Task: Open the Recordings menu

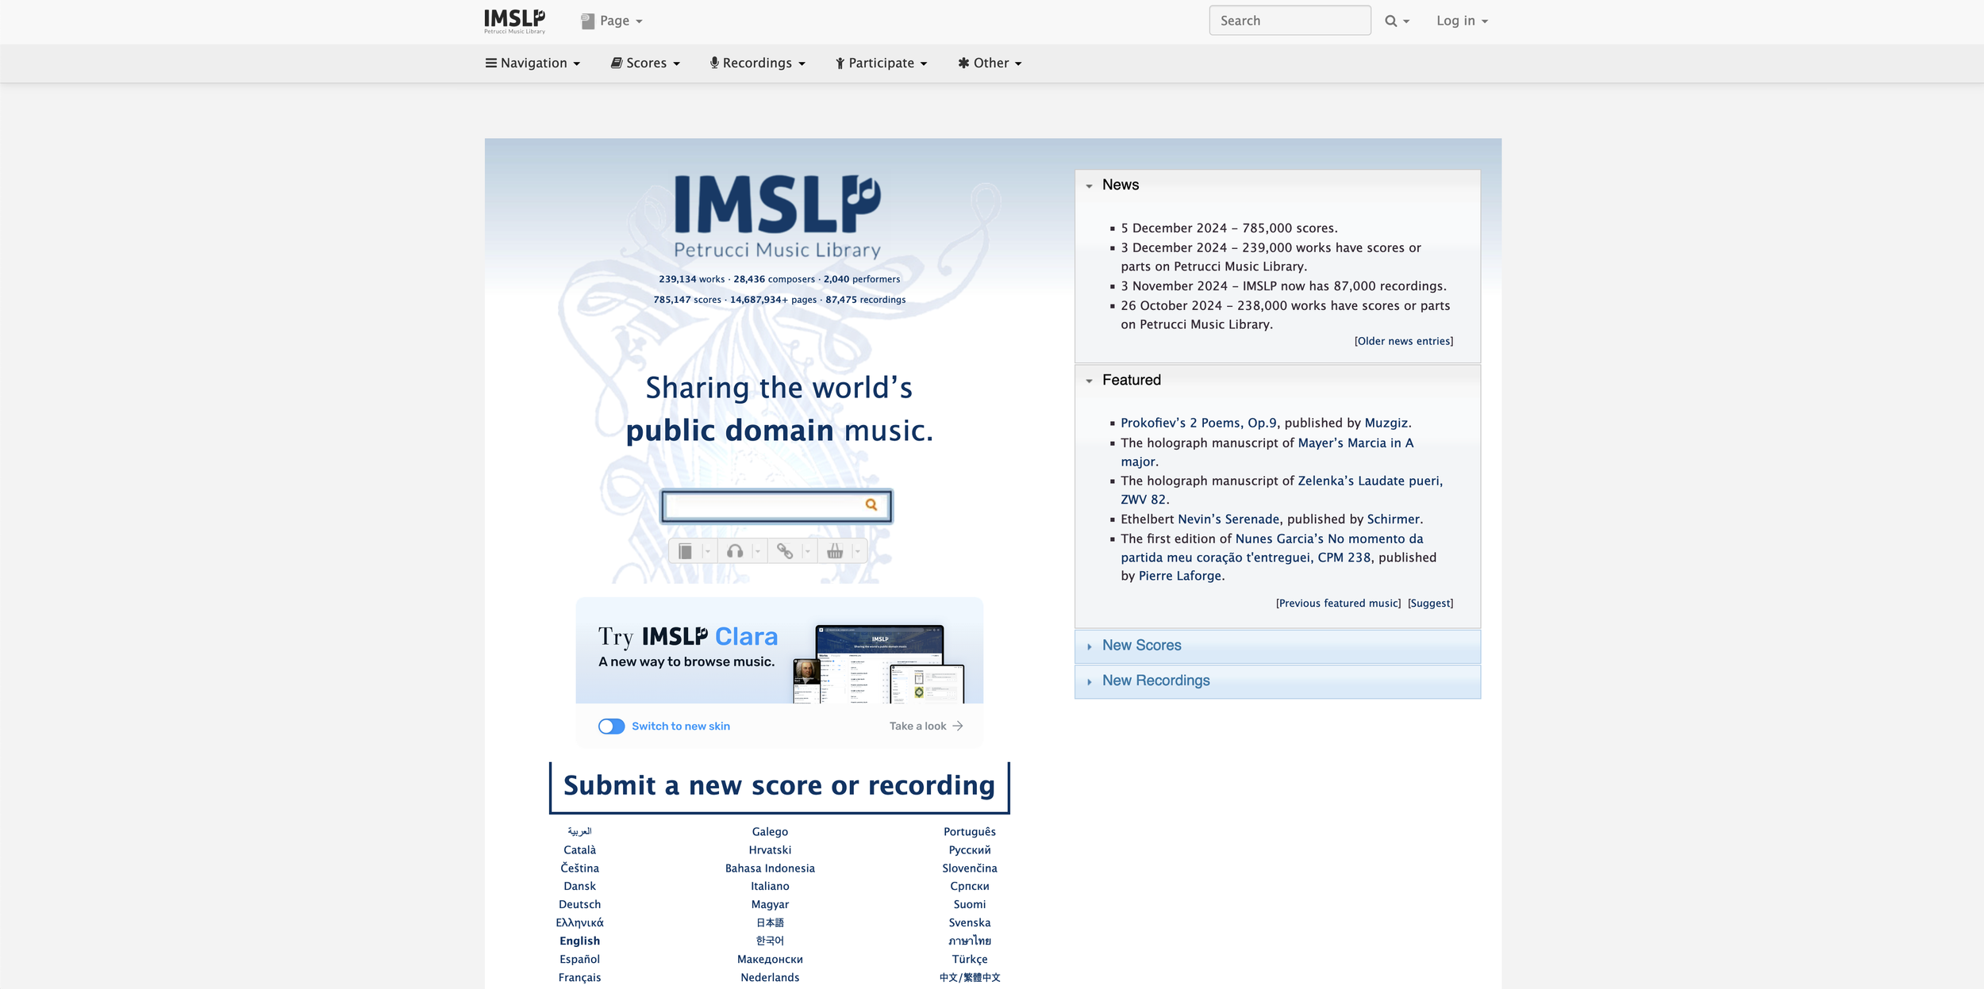Action: [757, 63]
